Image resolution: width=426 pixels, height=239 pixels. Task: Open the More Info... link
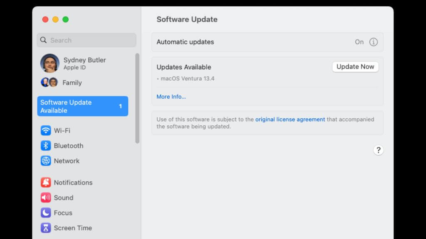[171, 97]
